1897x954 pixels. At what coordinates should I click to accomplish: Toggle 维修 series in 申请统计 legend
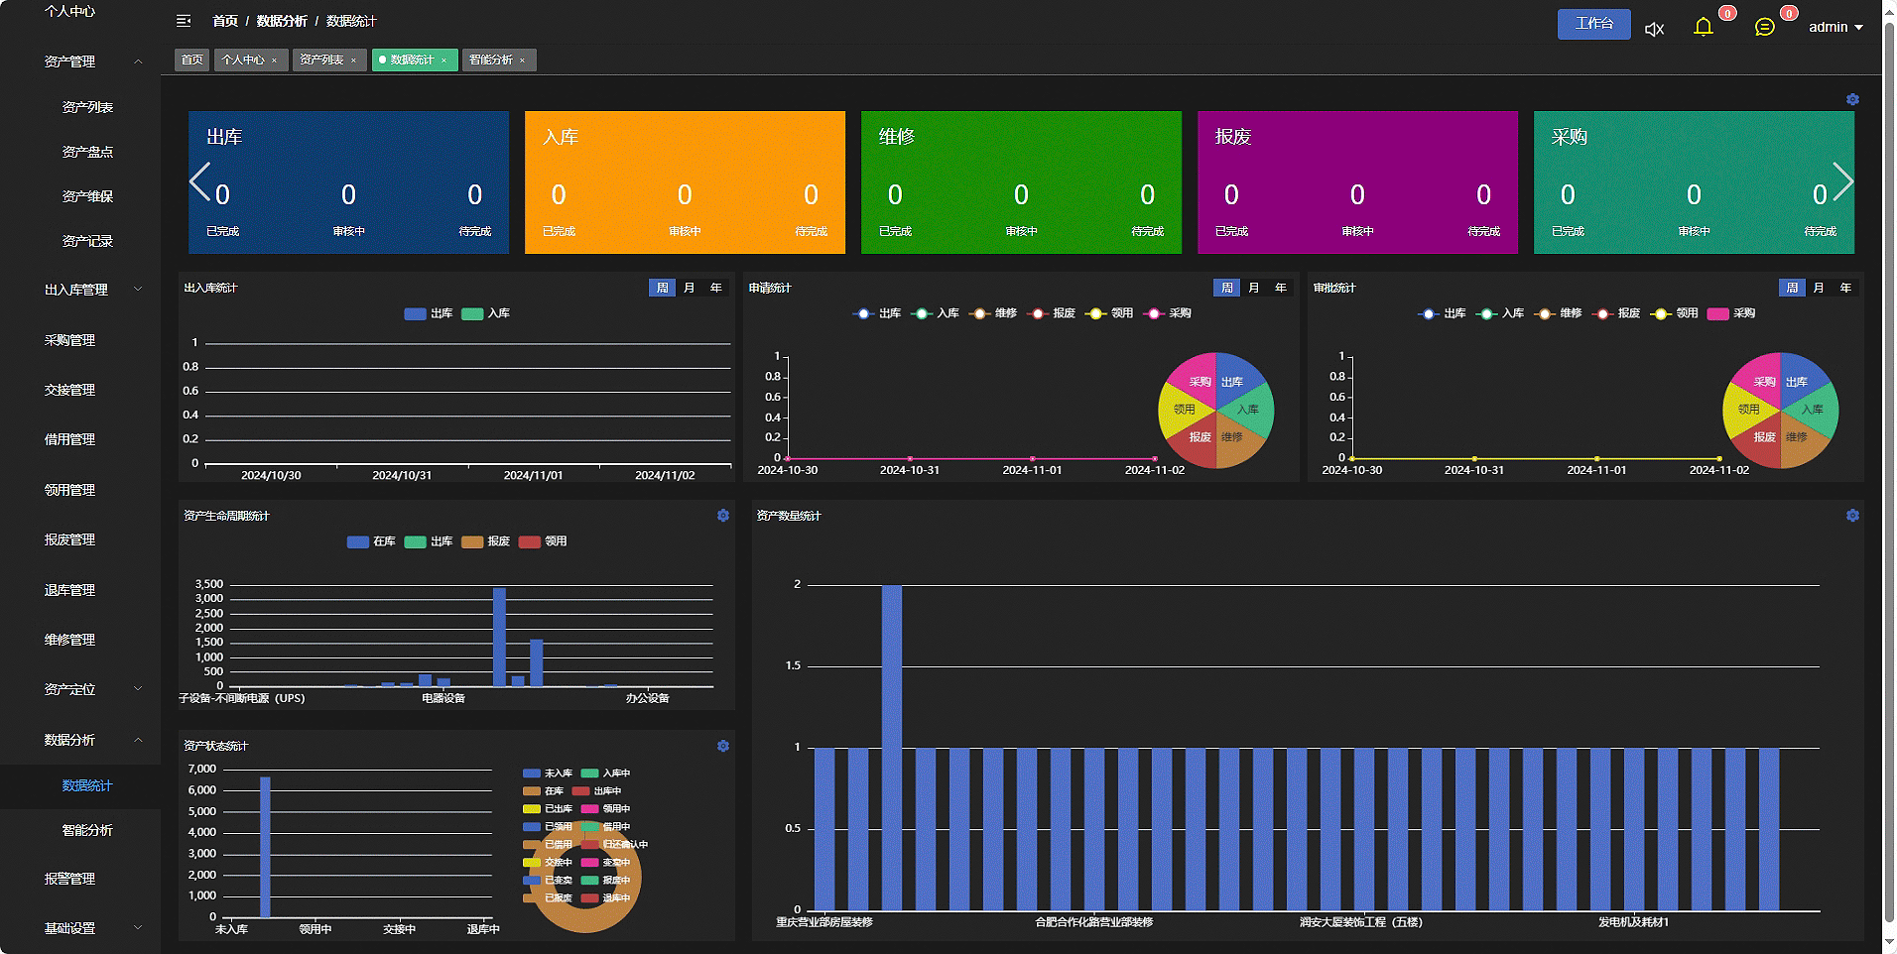click(x=993, y=313)
